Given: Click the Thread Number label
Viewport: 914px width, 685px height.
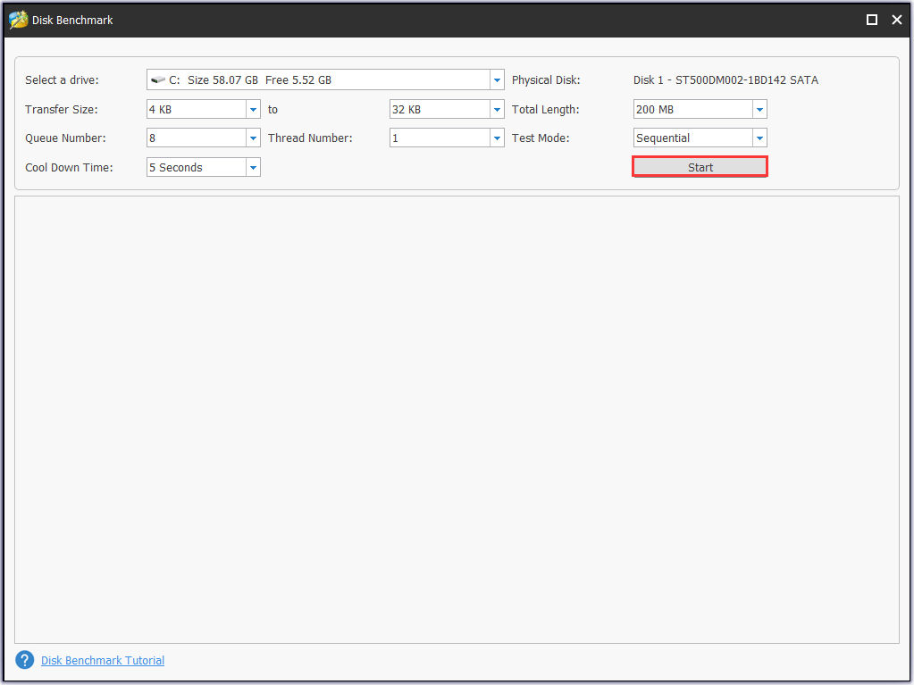Looking at the screenshot, I should click(310, 138).
